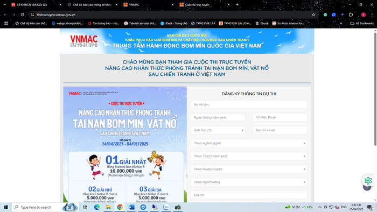Expand the Chọn Tỉnh/Thành phố dropdown
The height and width of the screenshot is (212, 377).
tap(249, 156)
